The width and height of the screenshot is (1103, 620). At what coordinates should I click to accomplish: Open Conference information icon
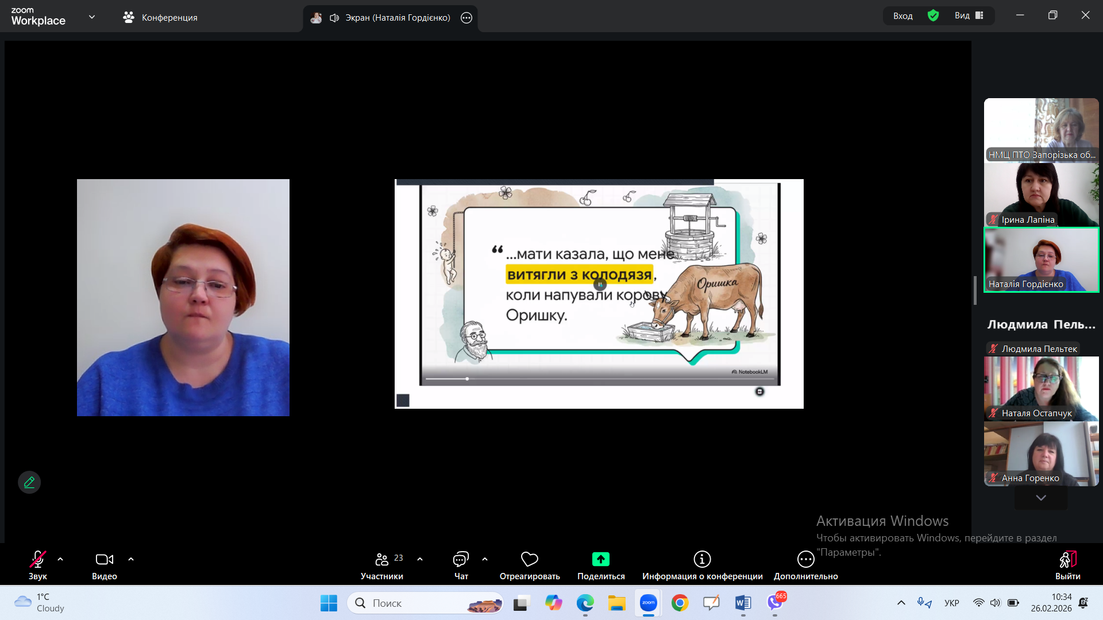(702, 559)
